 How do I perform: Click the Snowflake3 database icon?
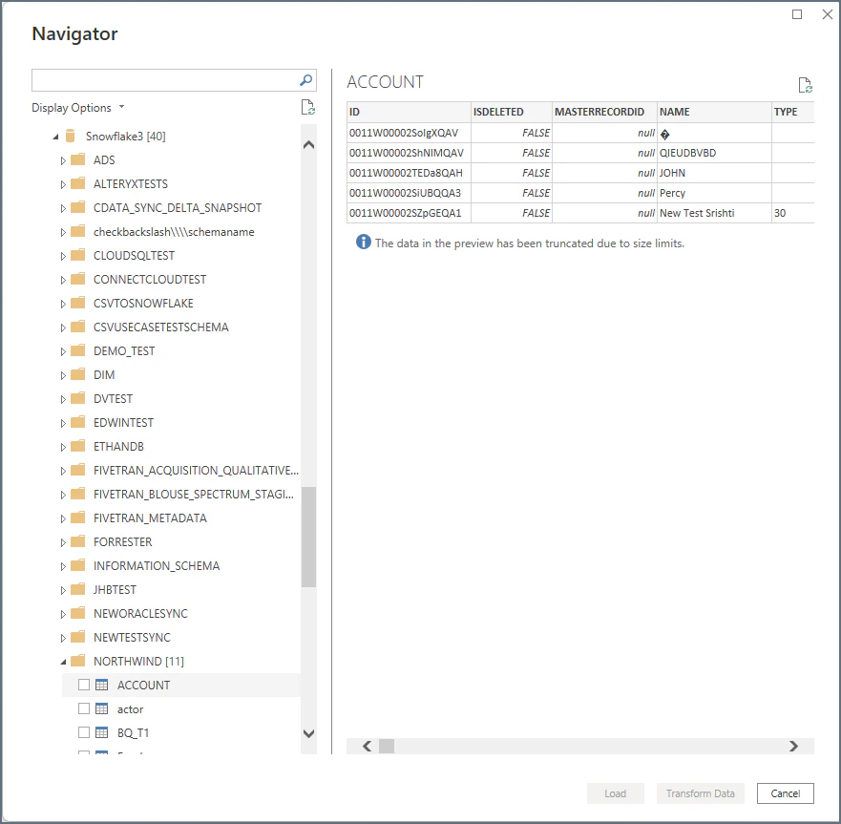click(x=72, y=136)
